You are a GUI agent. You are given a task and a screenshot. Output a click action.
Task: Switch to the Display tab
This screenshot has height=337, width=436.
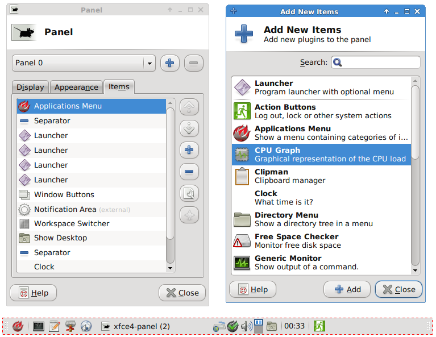tap(30, 87)
